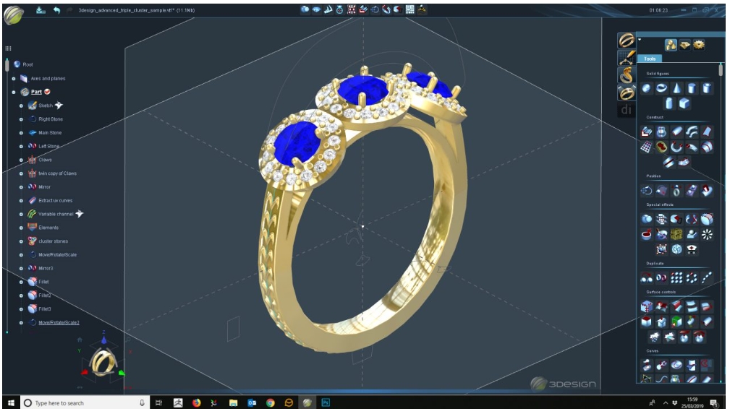Select twin copy of Claws item
The height and width of the screenshot is (409, 730).
[57, 173]
